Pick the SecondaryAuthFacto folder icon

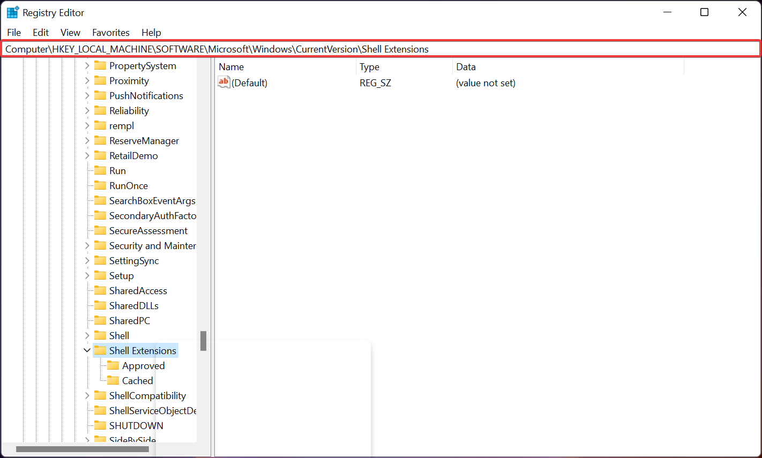[x=100, y=215]
